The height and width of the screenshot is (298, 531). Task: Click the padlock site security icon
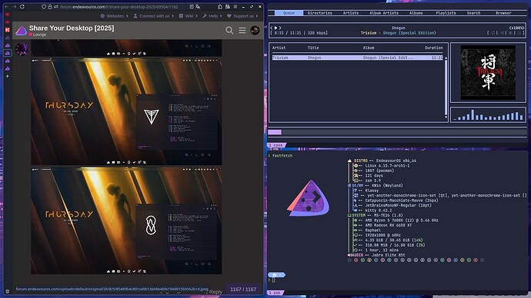point(50,6)
